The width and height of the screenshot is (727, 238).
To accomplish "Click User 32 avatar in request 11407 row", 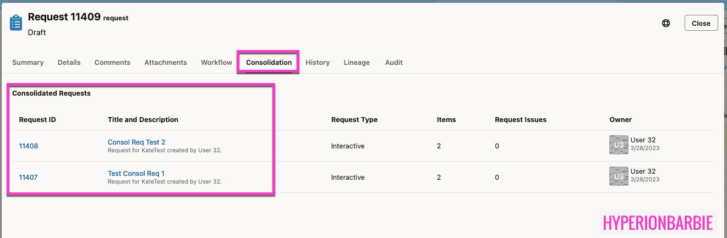I will (x=619, y=176).
